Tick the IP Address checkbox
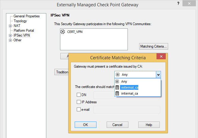 [x=79, y=102]
